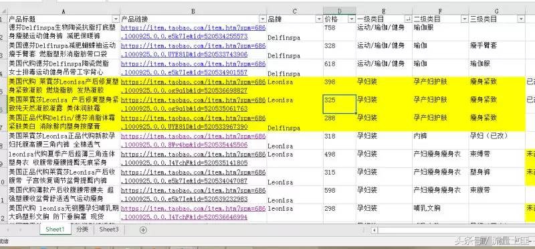The height and width of the screenshot is (249, 535).
Task: Open taobao link ending id=520533743906
Action: tap(193, 50)
